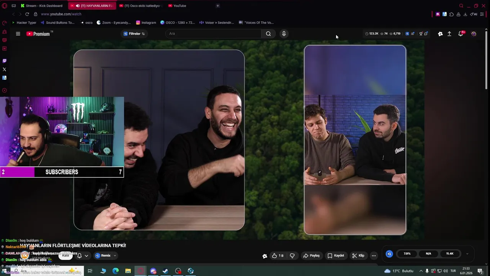Open YouTube create upload arrow icon
The width and height of the screenshot is (490, 276).
(449, 34)
